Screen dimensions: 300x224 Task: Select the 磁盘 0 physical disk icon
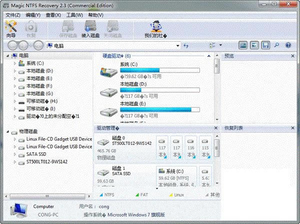(103, 142)
